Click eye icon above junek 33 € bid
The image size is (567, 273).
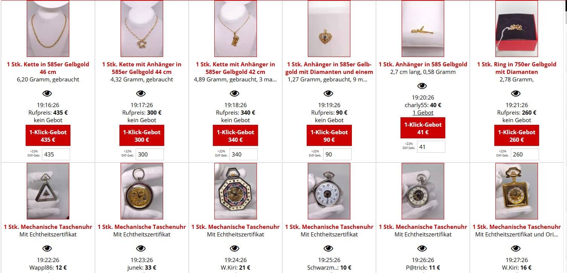[x=141, y=248]
